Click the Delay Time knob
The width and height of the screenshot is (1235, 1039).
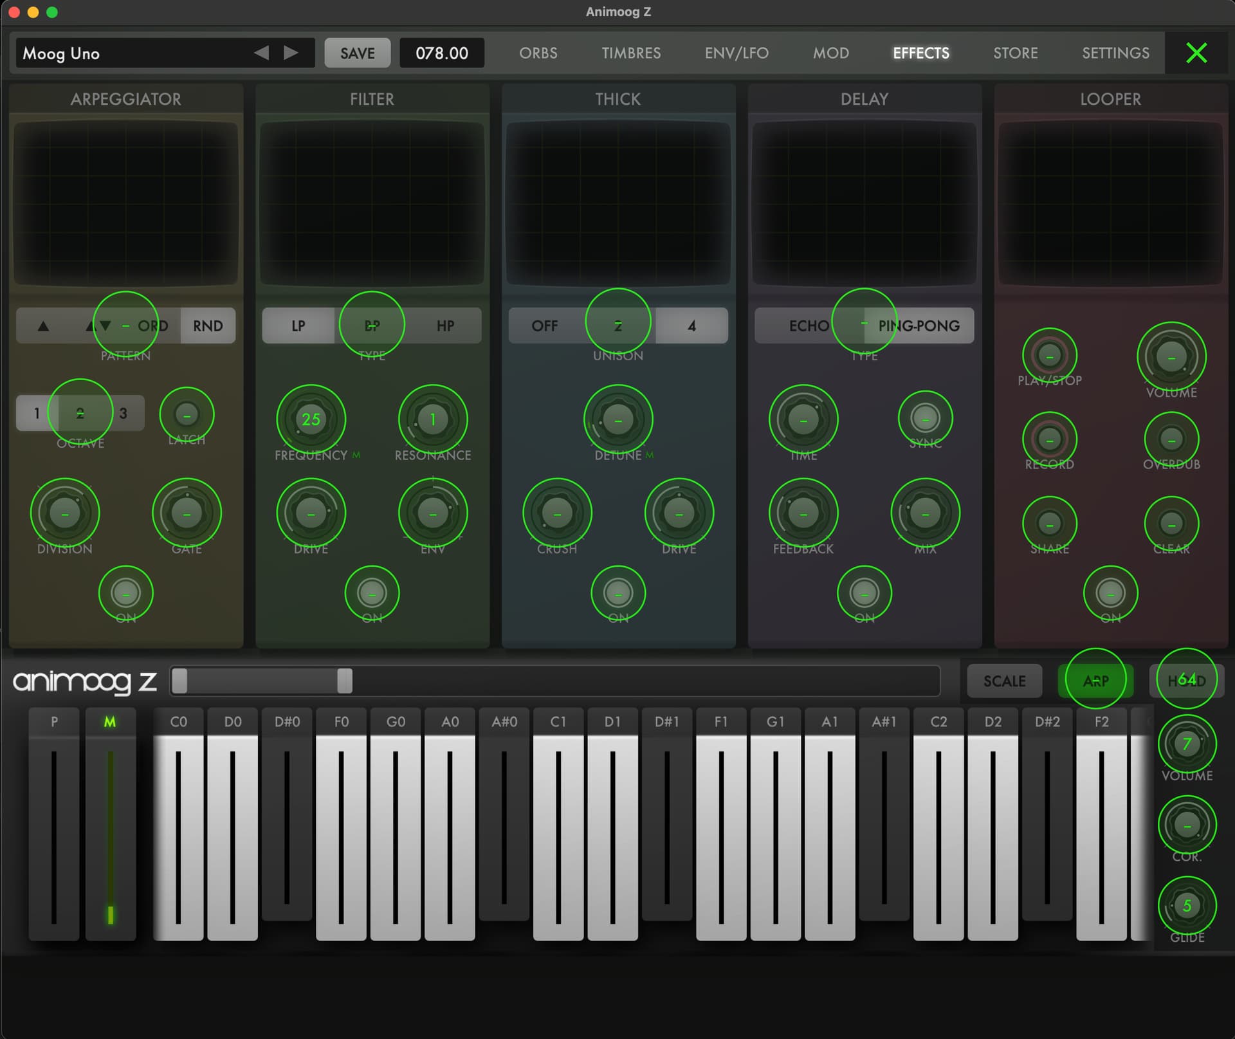point(803,419)
